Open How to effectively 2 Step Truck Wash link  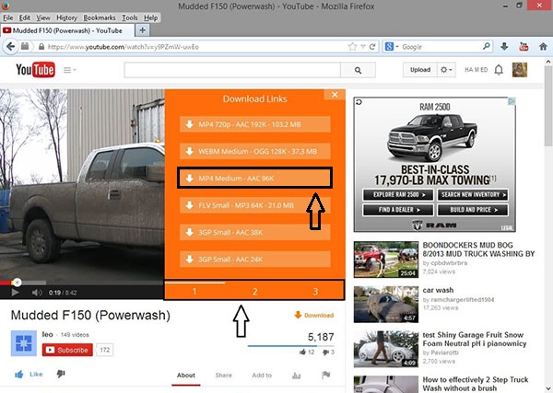[476, 384]
